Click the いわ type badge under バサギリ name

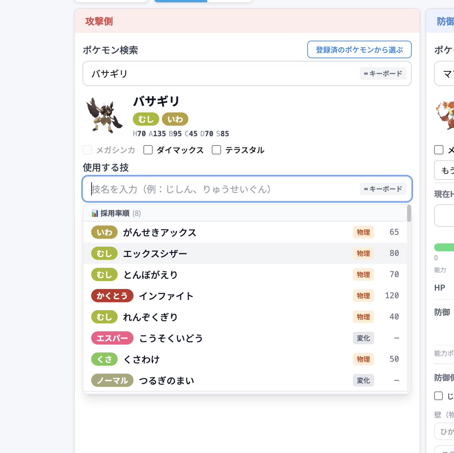(x=175, y=119)
